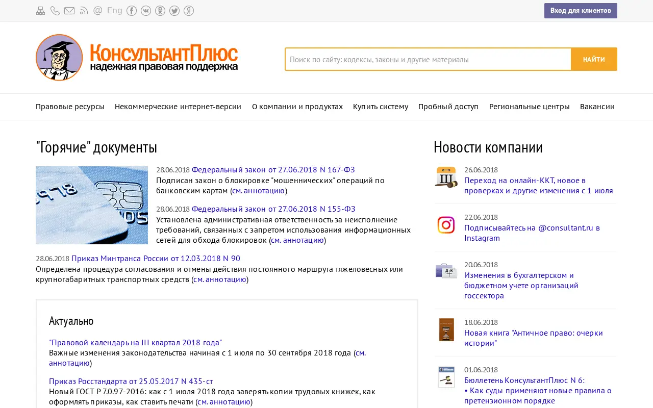Image resolution: width=653 pixels, height=408 pixels.
Task: Open О компании и продуктах menu
Action: (297, 107)
